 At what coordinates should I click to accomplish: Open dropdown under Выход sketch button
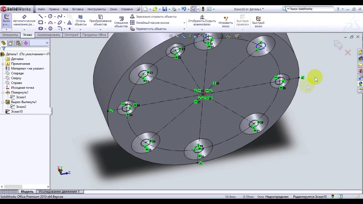(x=6, y=29)
